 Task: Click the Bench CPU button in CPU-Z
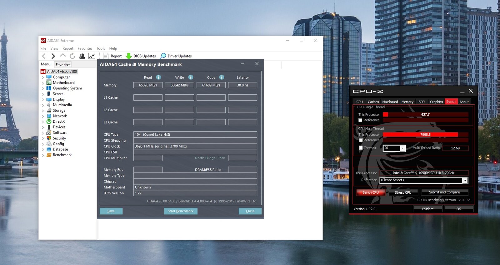click(371, 192)
